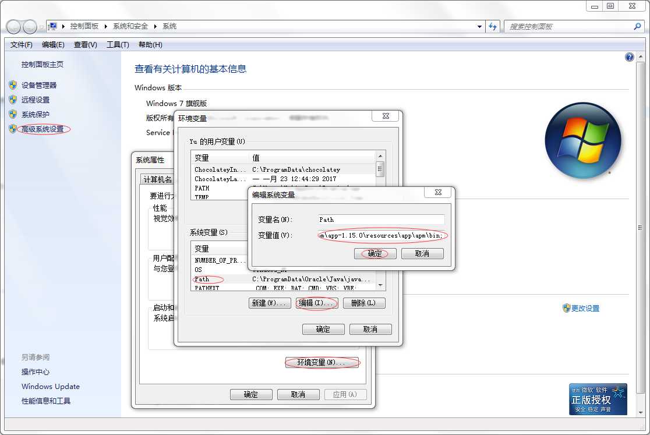Click 确定 in 系统属性 dialog
The width and height of the screenshot is (650, 435).
click(x=251, y=394)
